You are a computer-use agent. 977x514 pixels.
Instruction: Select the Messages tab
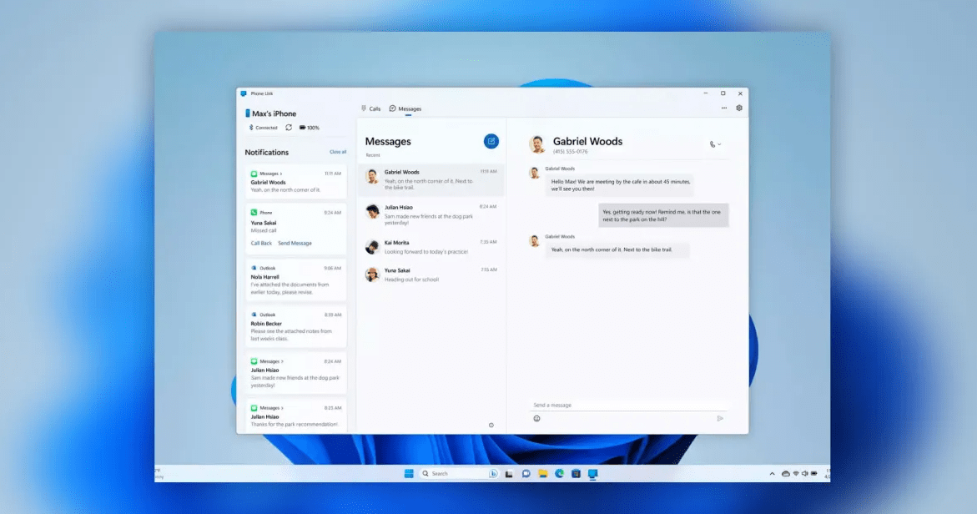pyautogui.click(x=405, y=108)
